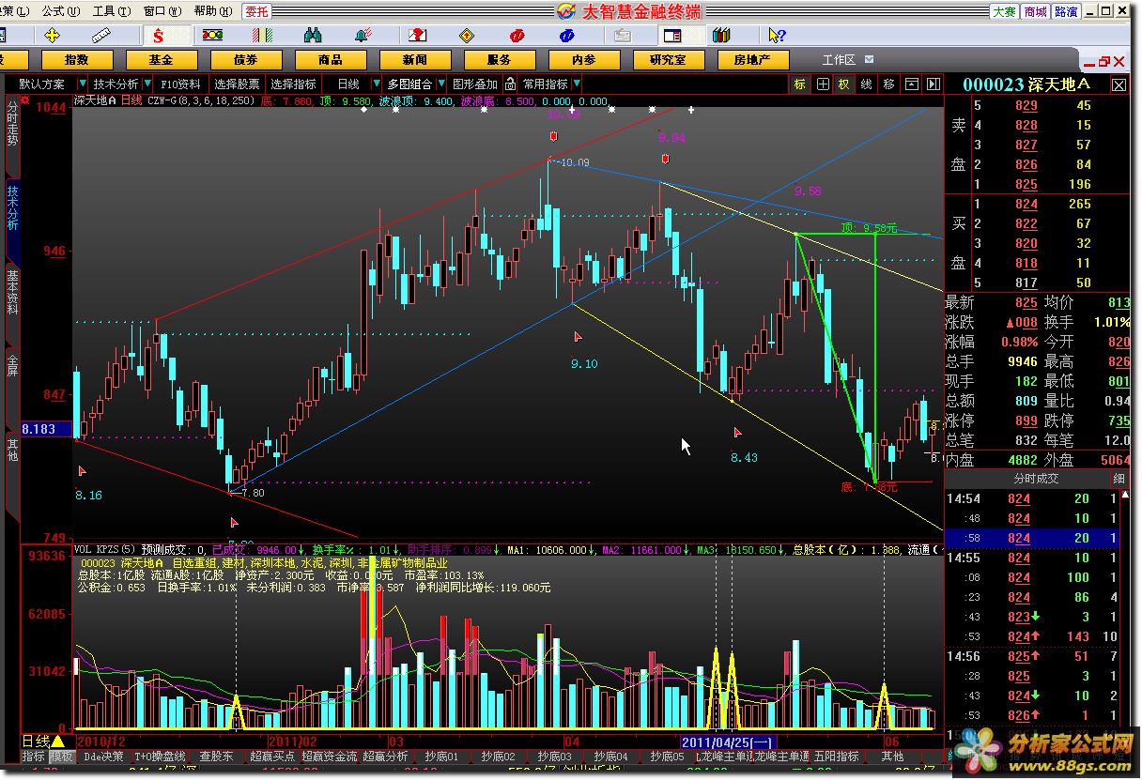This screenshot has height=780, width=1142.
Task: Click the 选择指标 toolbar button
Action: tap(294, 84)
